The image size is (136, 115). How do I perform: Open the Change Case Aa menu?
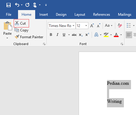click(109, 26)
